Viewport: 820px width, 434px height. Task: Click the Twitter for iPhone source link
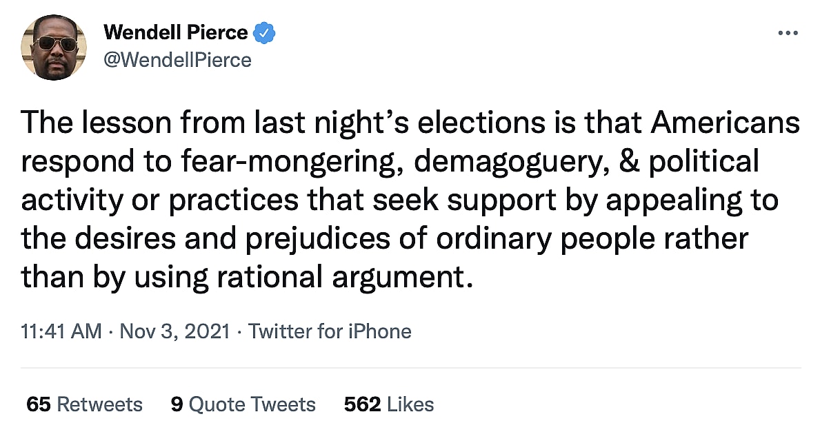(x=330, y=331)
